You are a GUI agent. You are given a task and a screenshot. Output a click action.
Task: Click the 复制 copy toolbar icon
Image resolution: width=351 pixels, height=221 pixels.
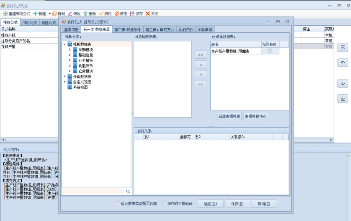[54, 14]
